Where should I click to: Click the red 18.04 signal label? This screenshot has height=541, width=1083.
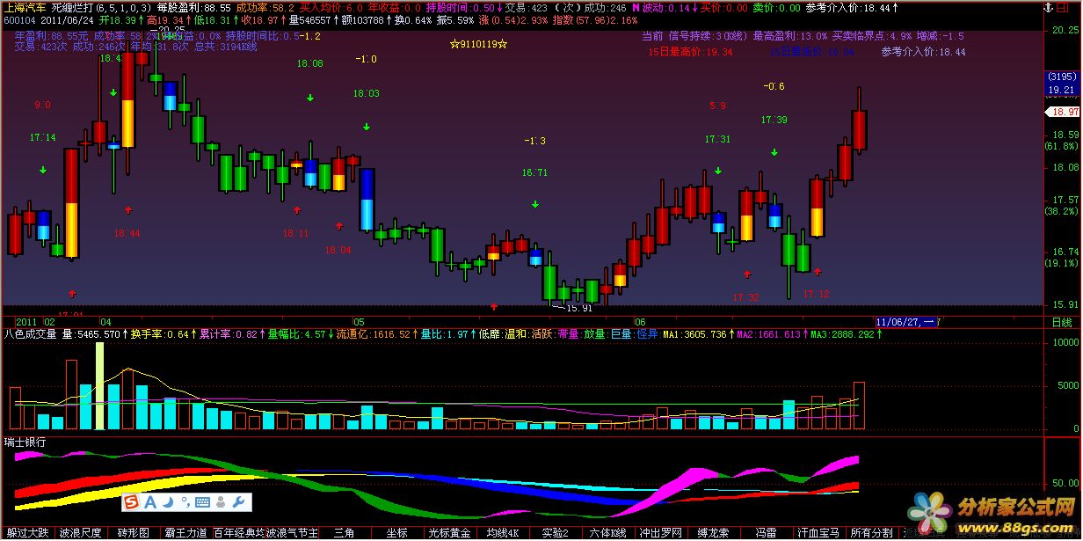[x=338, y=250]
